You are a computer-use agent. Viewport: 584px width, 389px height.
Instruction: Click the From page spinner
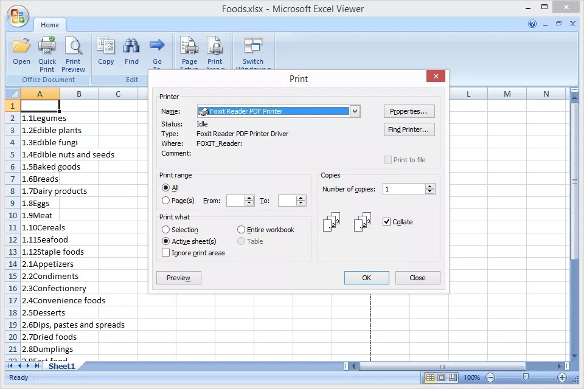coord(249,201)
